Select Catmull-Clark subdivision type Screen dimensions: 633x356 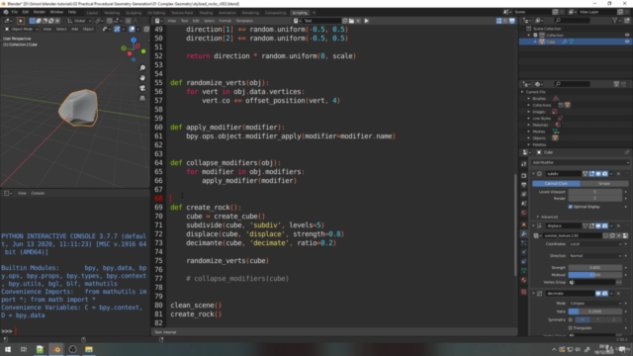[x=556, y=184]
